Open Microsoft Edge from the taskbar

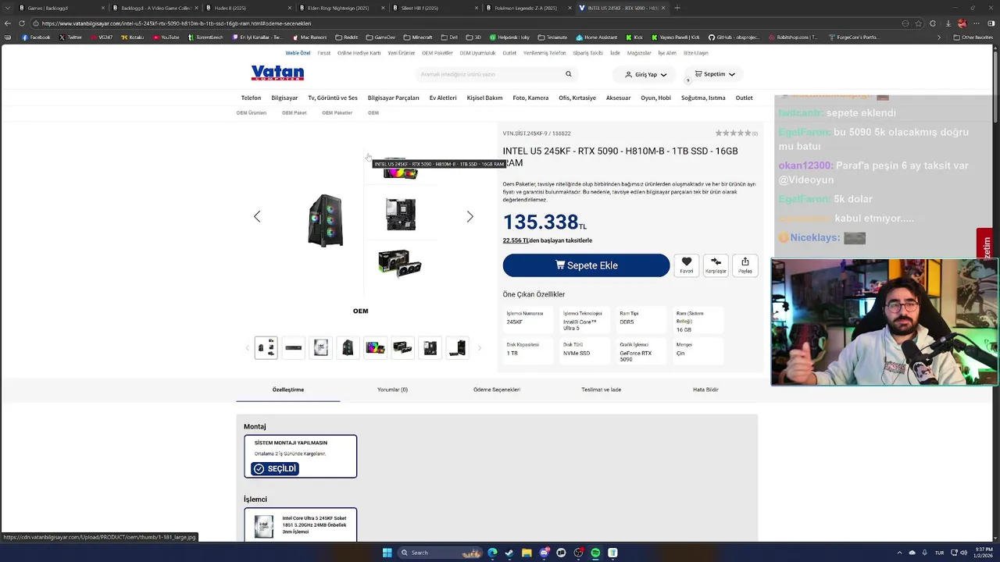pos(492,553)
